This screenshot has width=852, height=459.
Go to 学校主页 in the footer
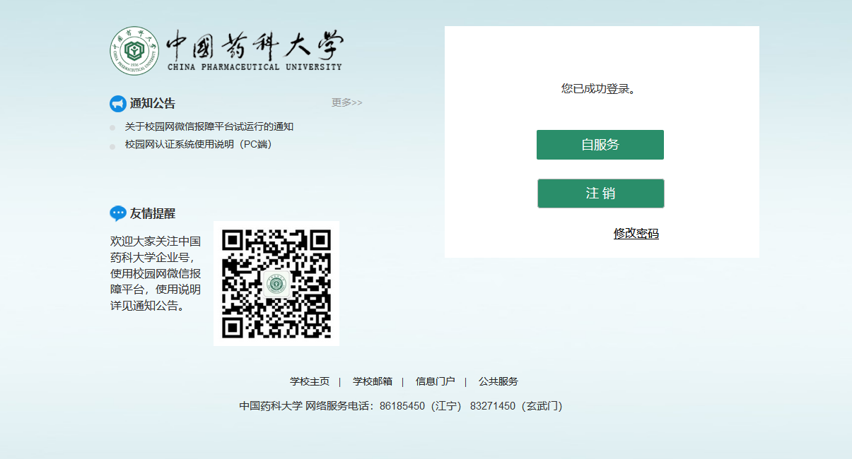(309, 381)
